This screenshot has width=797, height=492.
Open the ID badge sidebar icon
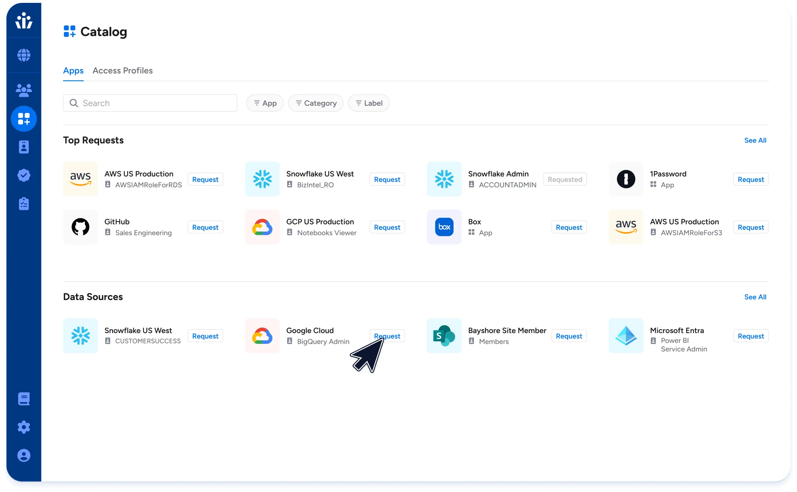pyautogui.click(x=24, y=147)
